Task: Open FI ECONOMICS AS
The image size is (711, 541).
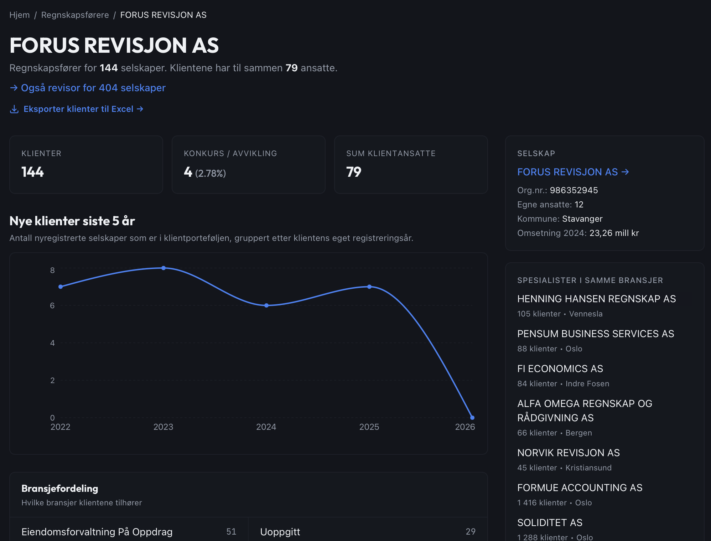Action: click(560, 369)
